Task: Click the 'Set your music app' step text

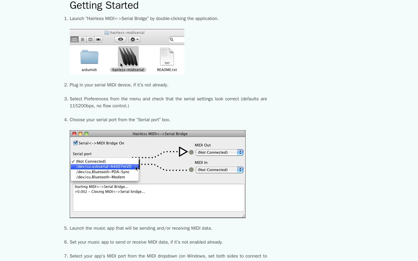Action: coord(146,242)
